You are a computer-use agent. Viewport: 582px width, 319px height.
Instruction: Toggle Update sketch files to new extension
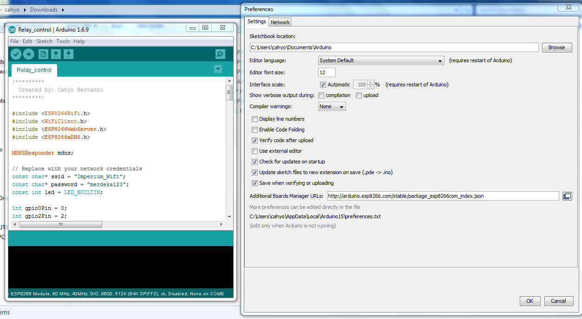click(x=255, y=172)
